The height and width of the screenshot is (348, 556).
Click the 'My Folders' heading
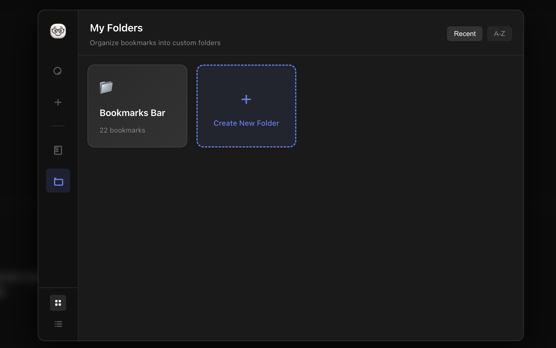coord(116,28)
